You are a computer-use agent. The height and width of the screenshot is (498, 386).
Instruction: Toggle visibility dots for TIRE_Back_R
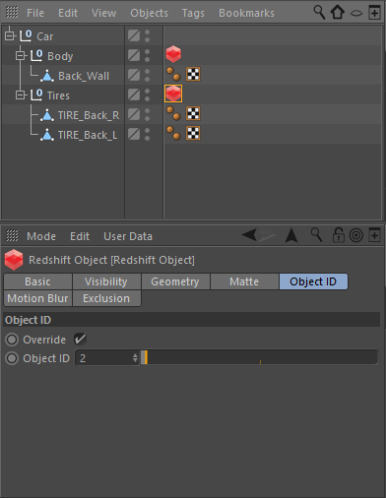[x=147, y=114]
